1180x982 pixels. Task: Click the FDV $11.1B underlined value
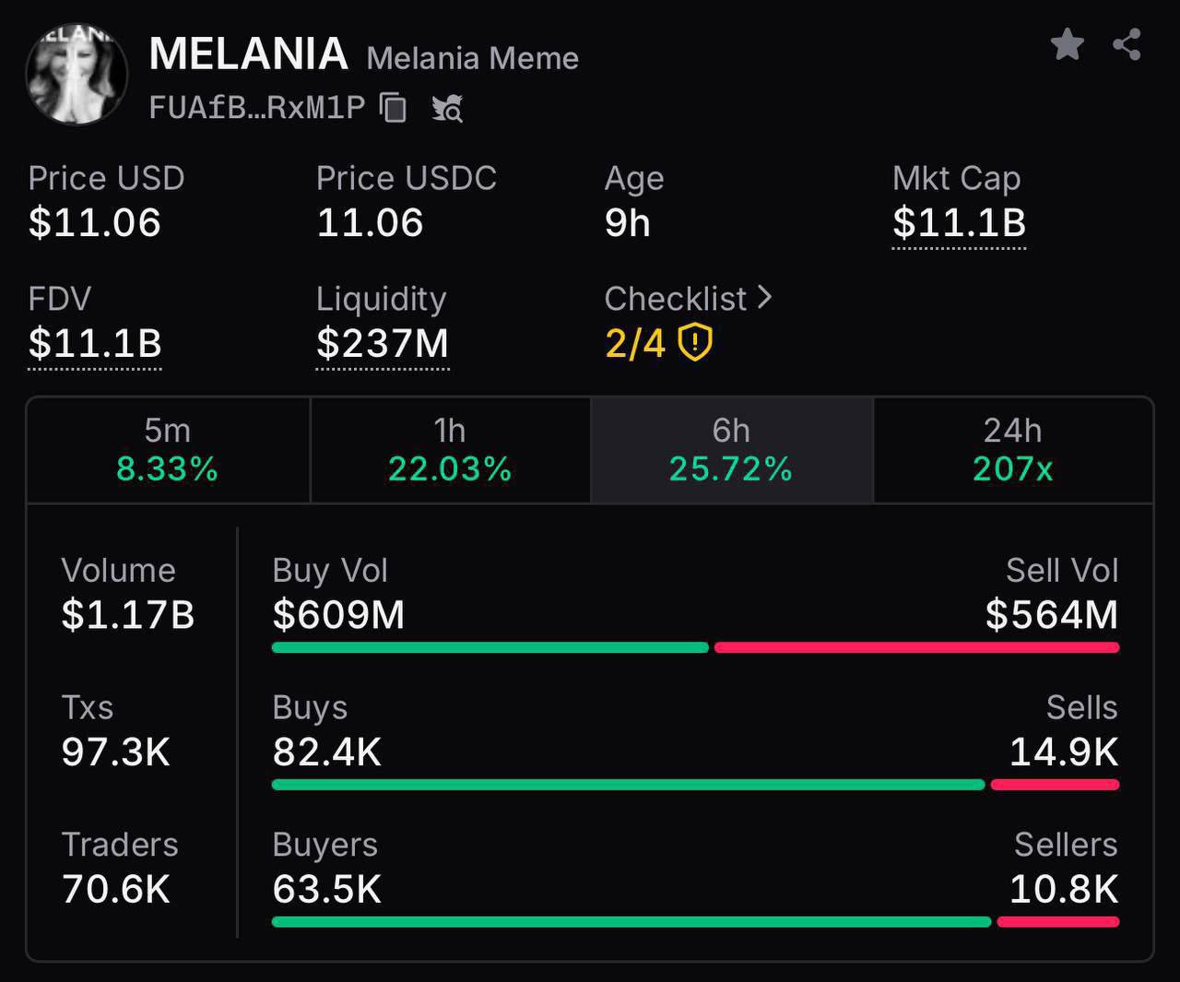click(95, 344)
